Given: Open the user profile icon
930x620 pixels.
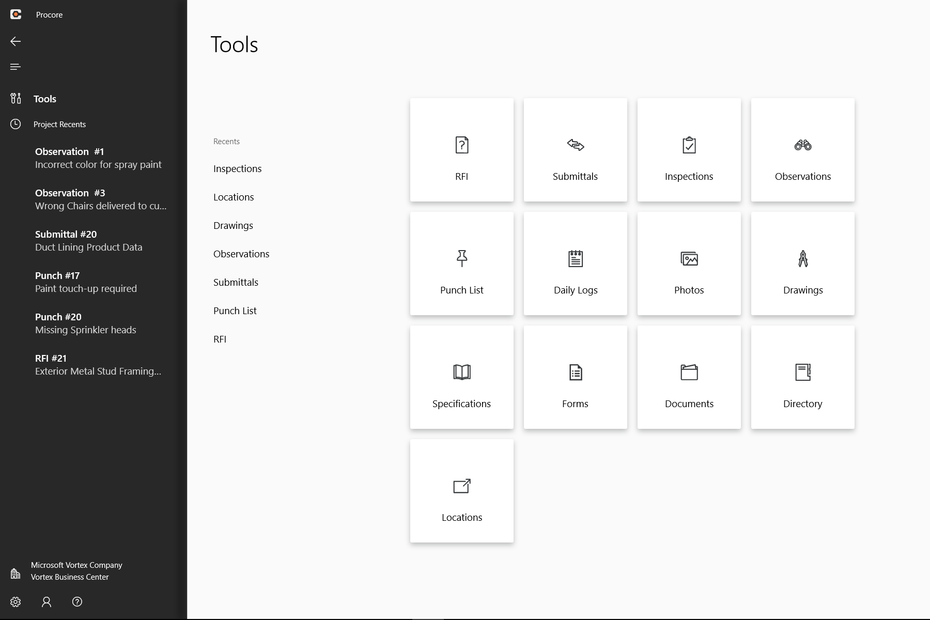Looking at the screenshot, I should (47, 602).
